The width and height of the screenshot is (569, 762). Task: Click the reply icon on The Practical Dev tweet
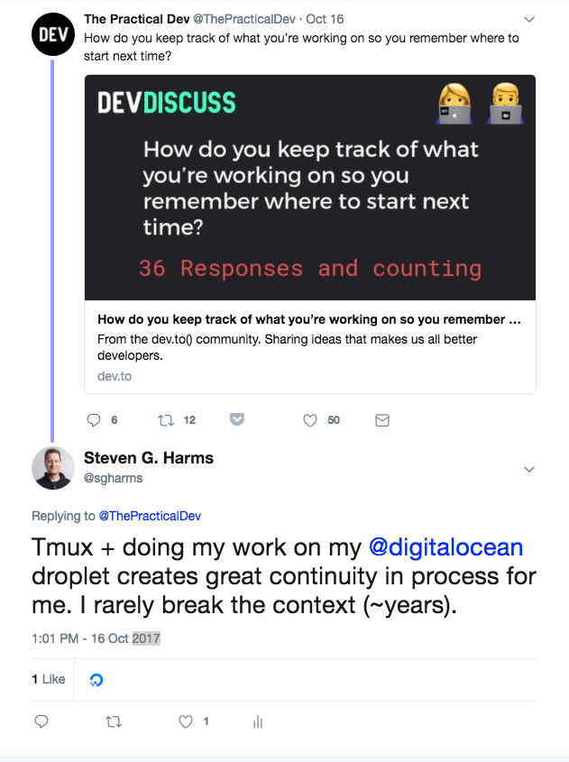coord(94,420)
